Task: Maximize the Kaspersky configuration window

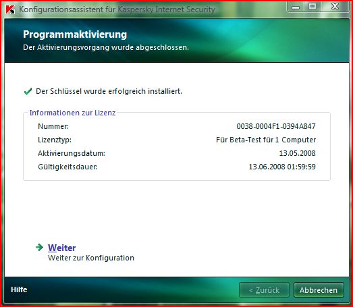Action: 313,7
